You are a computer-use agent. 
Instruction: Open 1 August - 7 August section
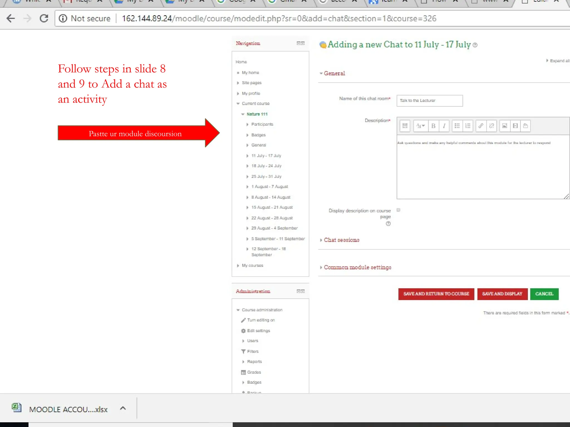tap(269, 187)
